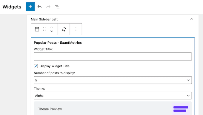Move the widget up

52,27
